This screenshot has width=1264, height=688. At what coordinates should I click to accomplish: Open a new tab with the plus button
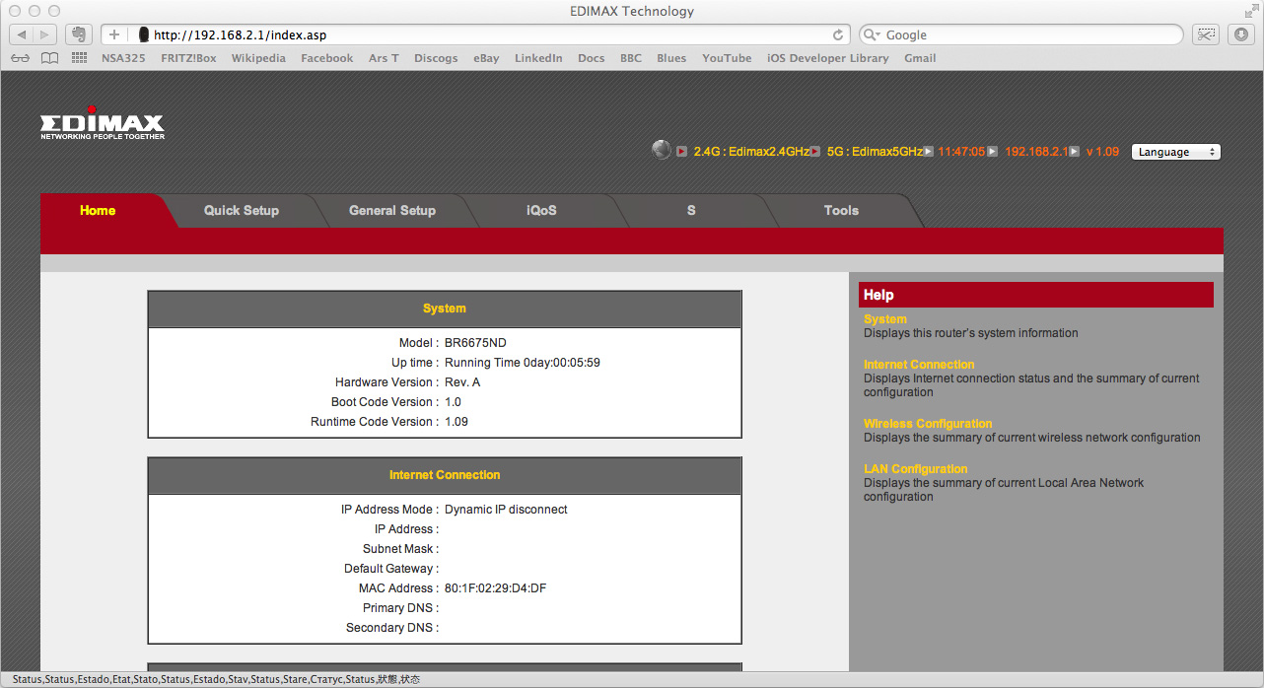(x=114, y=34)
